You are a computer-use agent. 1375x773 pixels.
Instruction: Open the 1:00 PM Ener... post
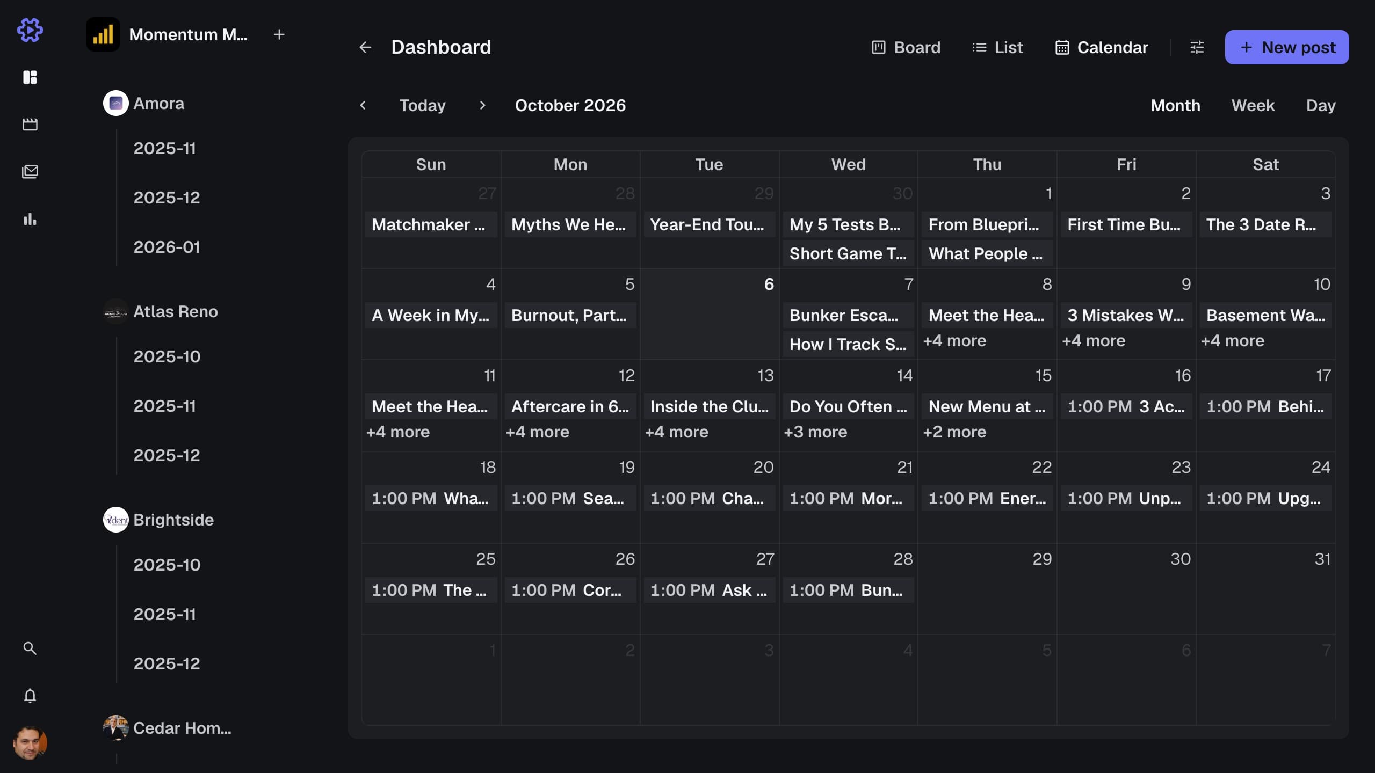pos(987,498)
